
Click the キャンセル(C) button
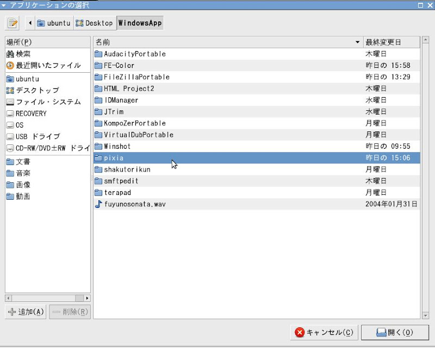[324, 332]
